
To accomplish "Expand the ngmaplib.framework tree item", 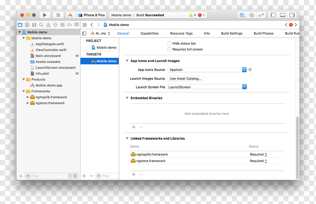I will click(27, 97).
